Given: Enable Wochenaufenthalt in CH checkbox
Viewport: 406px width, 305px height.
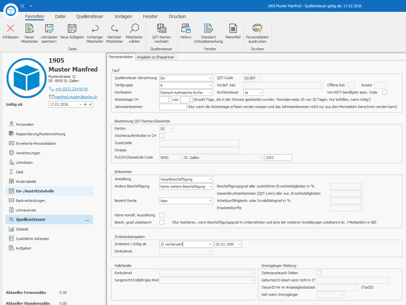Looking at the screenshot, I should [x=162, y=136].
